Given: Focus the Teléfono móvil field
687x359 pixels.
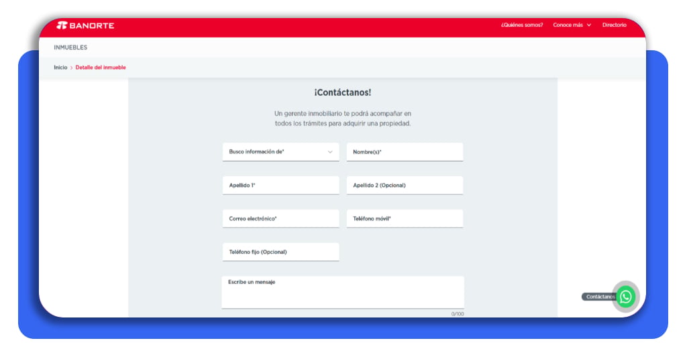Looking at the screenshot, I should tap(405, 218).
